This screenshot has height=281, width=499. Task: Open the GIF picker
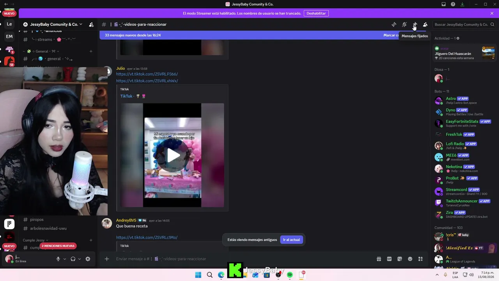[389, 259]
